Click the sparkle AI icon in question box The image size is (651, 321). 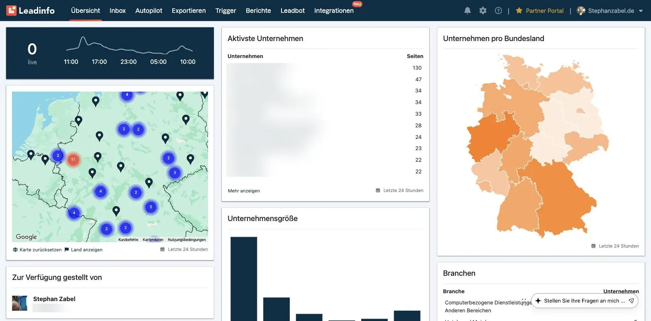tap(538, 301)
